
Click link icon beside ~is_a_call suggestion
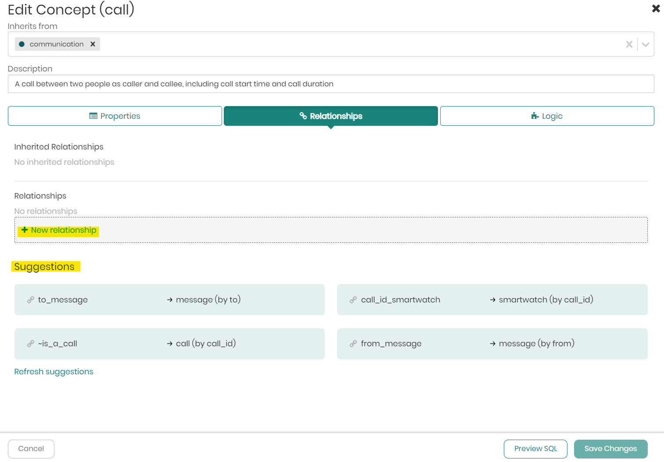(30, 344)
